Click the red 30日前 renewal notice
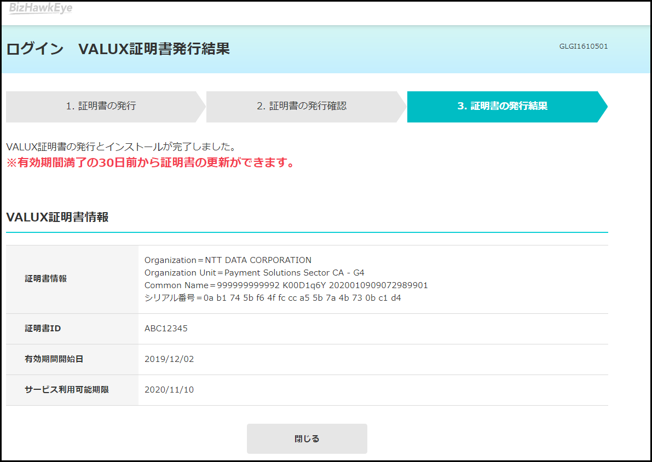The width and height of the screenshot is (652, 462). pyautogui.click(x=151, y=162)
